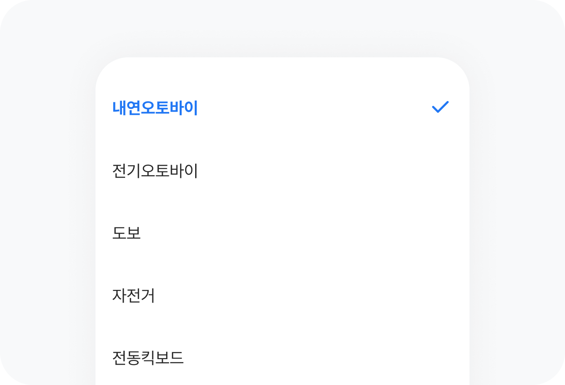The width and height of the screenshot is (565, 385).
Task: Click the 자전거 text label
Action: pos(133,296)
